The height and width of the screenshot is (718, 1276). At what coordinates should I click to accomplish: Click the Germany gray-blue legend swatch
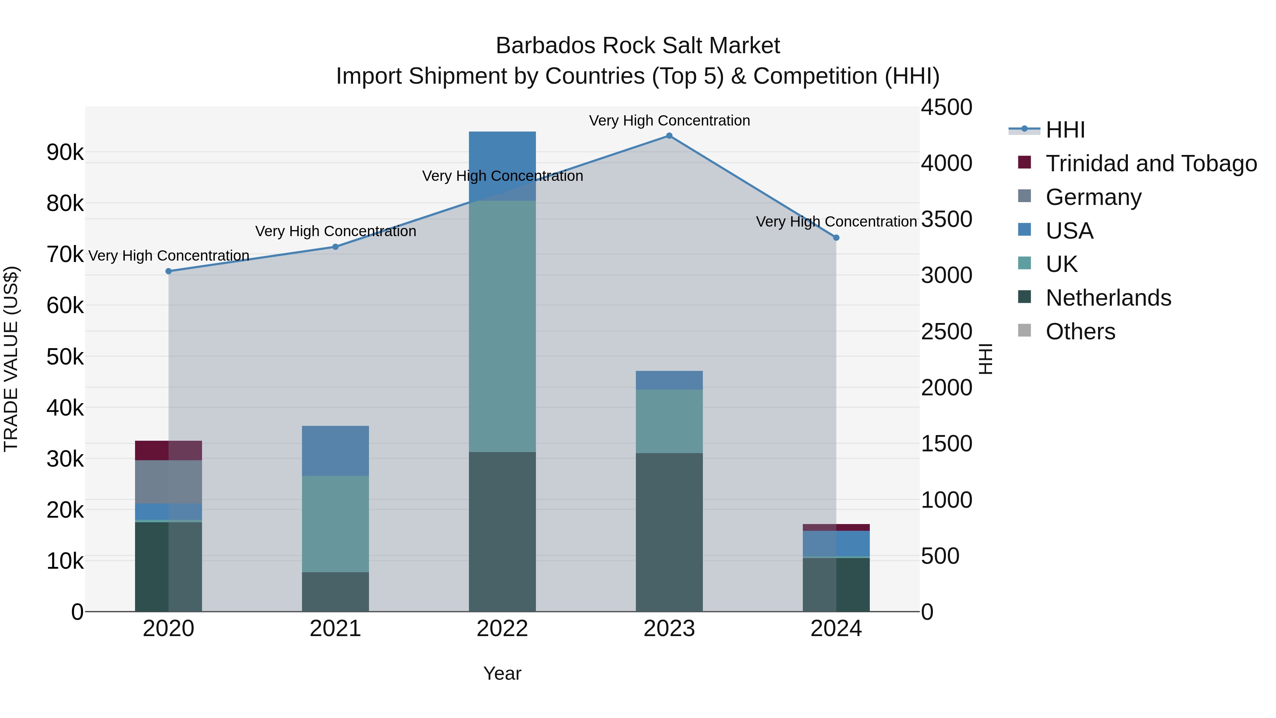1024,196
